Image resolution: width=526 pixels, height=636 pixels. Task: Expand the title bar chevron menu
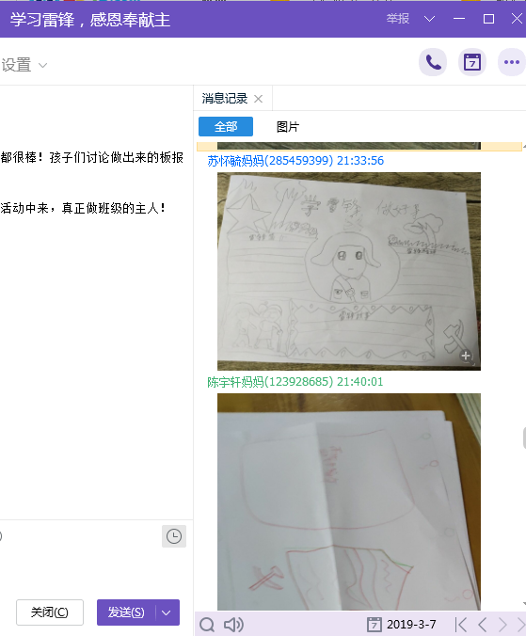coord(429,19)
